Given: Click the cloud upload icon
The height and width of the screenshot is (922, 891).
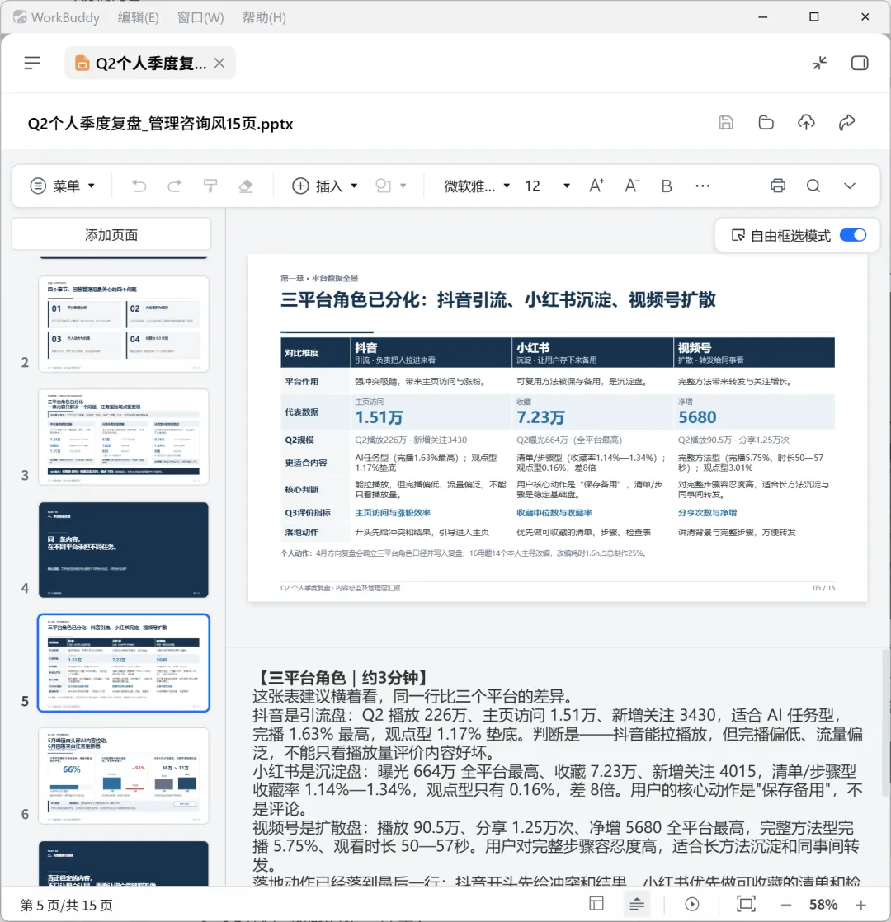Looking at the screenshot, I should 806,122.
